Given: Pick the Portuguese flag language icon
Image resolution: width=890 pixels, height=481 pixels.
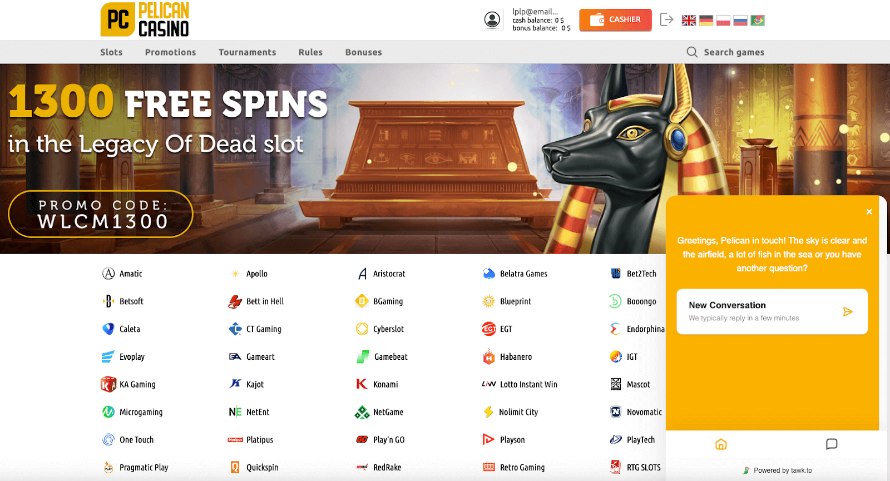Looking at the screenshot, I should pos(758,21).
